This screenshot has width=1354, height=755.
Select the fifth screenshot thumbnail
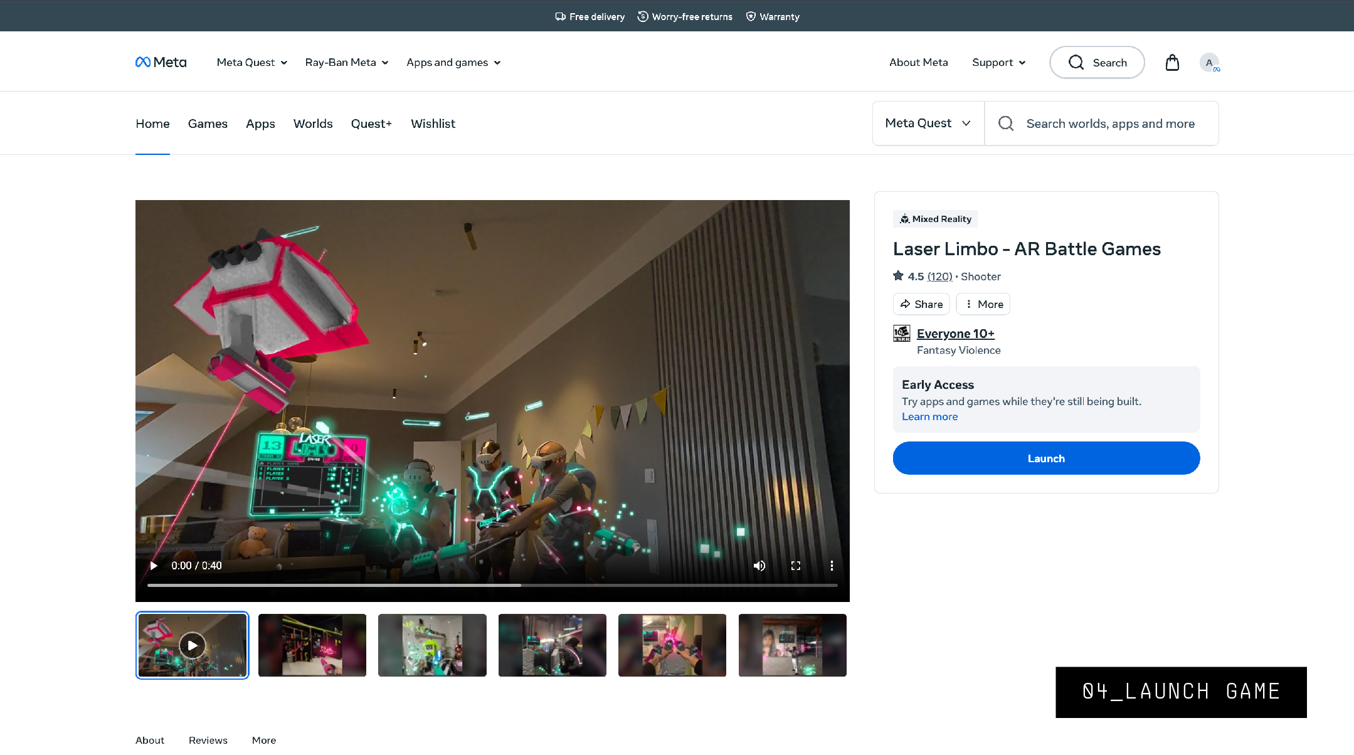(672, 645)
